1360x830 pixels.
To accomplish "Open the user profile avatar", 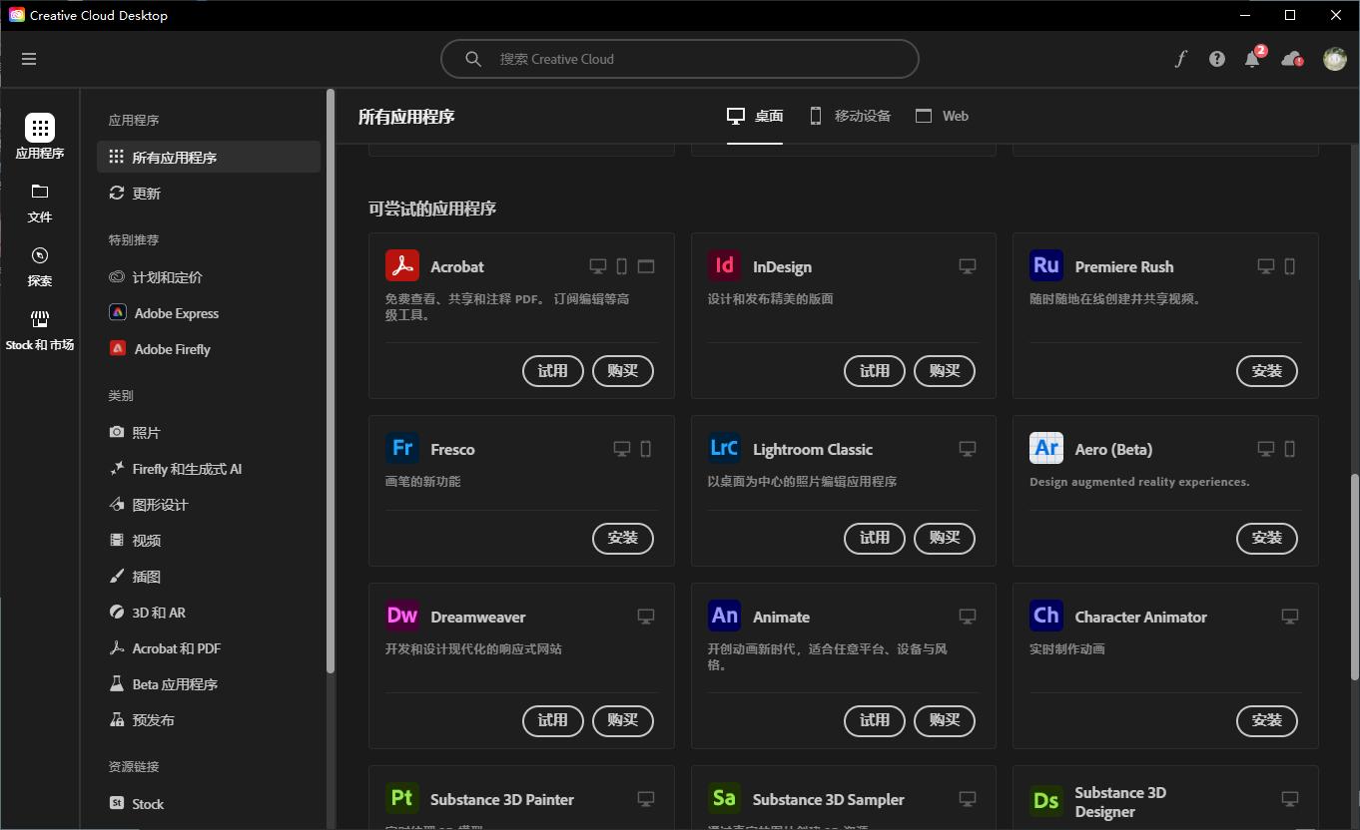I will 1335,59.
